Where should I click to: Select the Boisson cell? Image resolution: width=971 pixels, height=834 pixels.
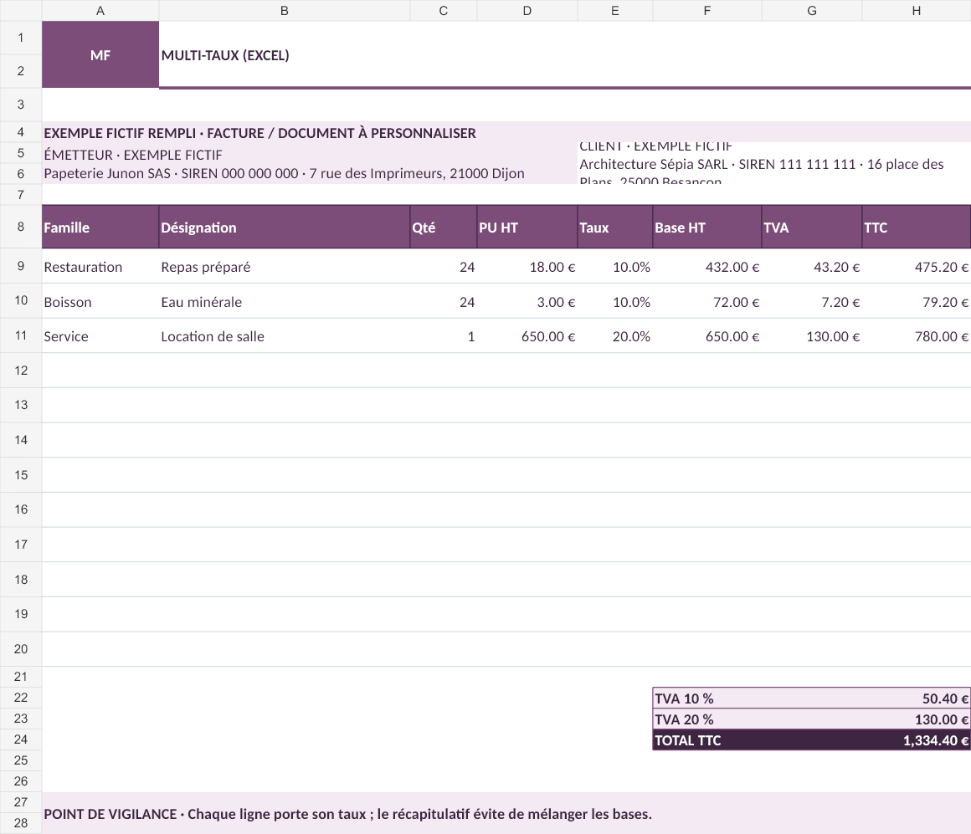pyautogui.click(x=100, y=301)
